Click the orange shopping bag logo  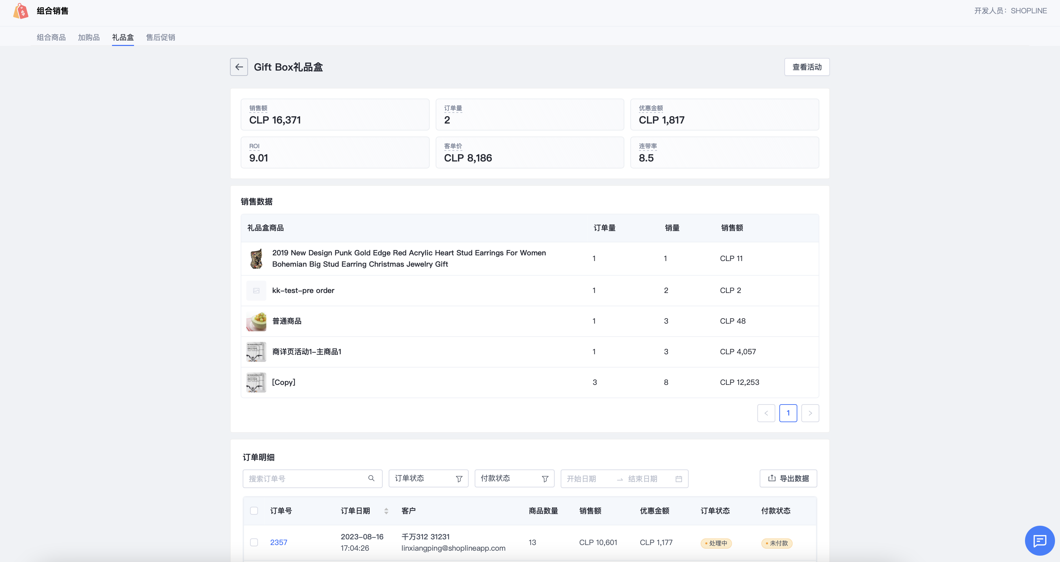(21, 11)
